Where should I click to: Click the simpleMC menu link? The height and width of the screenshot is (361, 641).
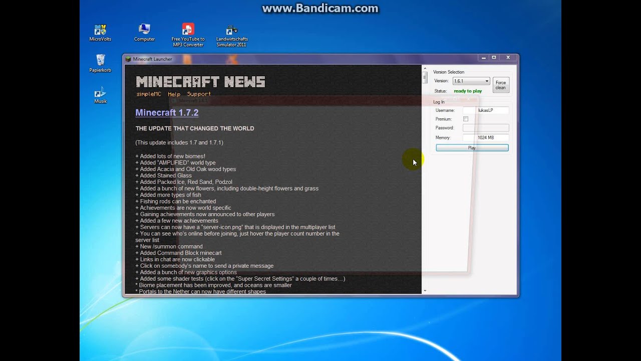[x=149, y=94]
